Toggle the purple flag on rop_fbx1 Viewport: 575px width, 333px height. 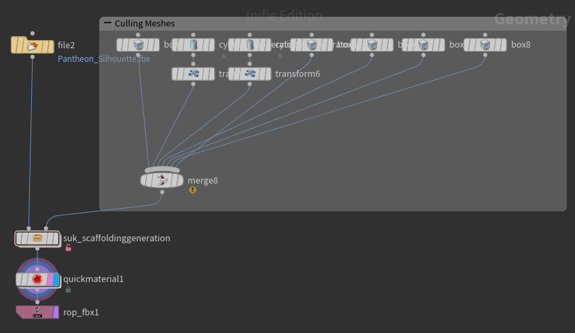56,312
